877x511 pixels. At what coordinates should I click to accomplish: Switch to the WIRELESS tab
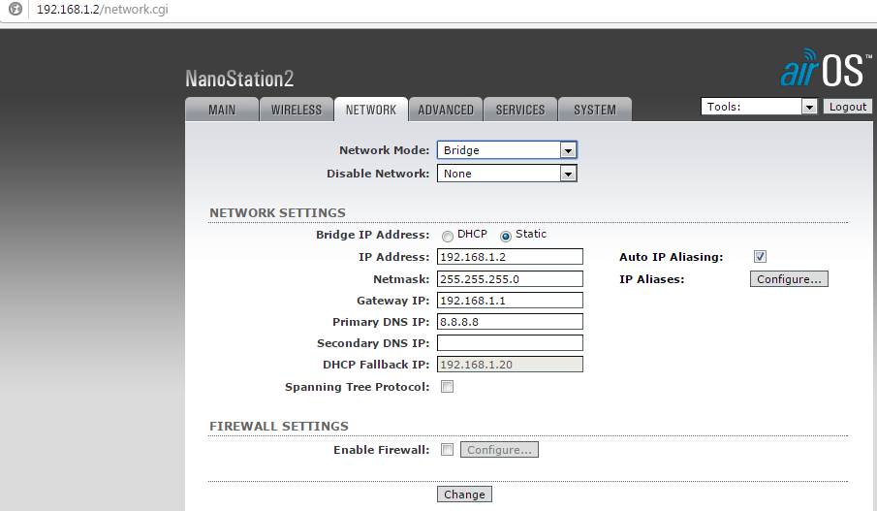point(297,110)
